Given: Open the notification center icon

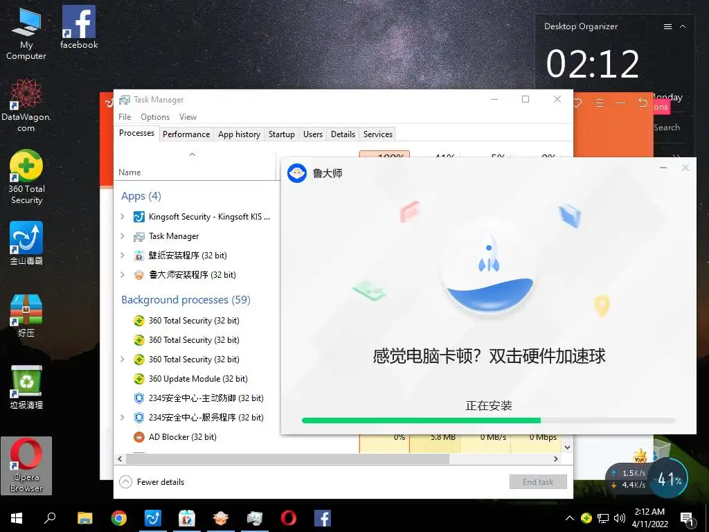Looking at the screenshot, I should (x=687, y=519).
